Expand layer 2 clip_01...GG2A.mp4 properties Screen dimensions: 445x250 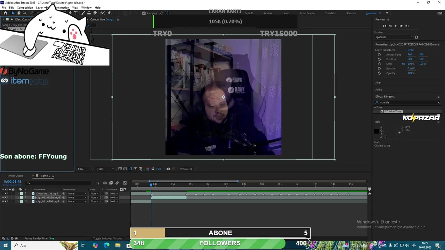18,198
